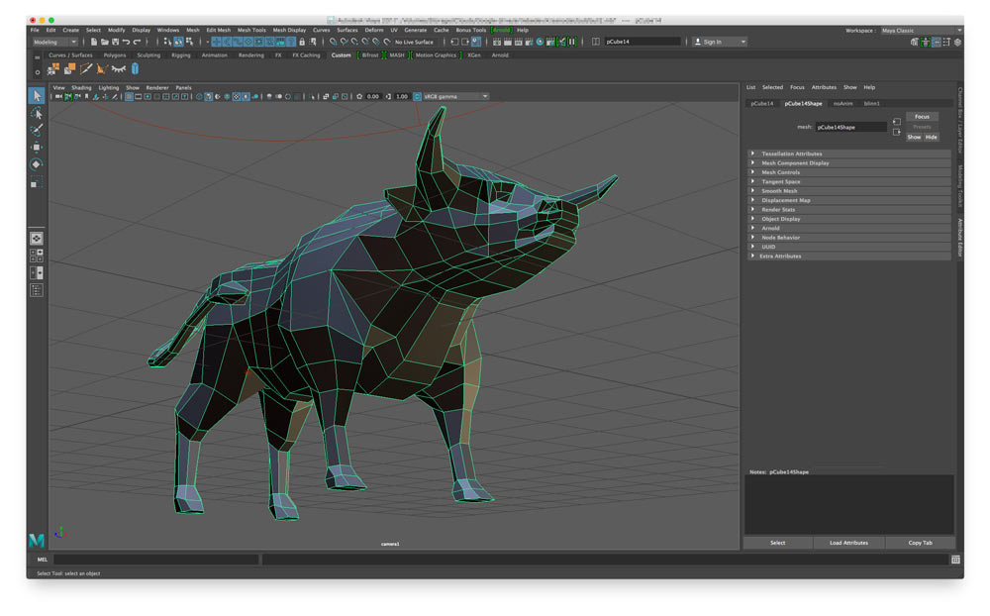The image size is (990, 616).
Task: Switch to the blinn1 attribute tab
Action: tap(872, 103)
